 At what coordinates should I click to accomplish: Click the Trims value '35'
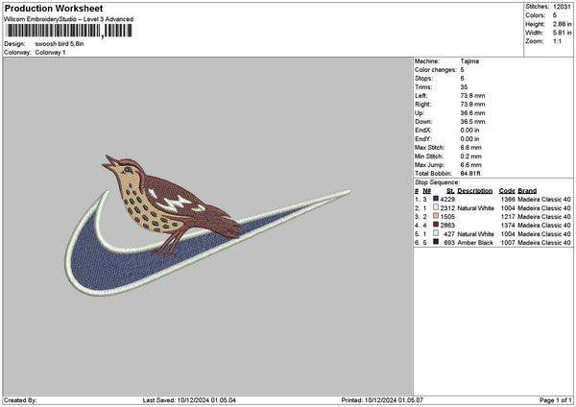pyautogui.click(x=464, y=87)
